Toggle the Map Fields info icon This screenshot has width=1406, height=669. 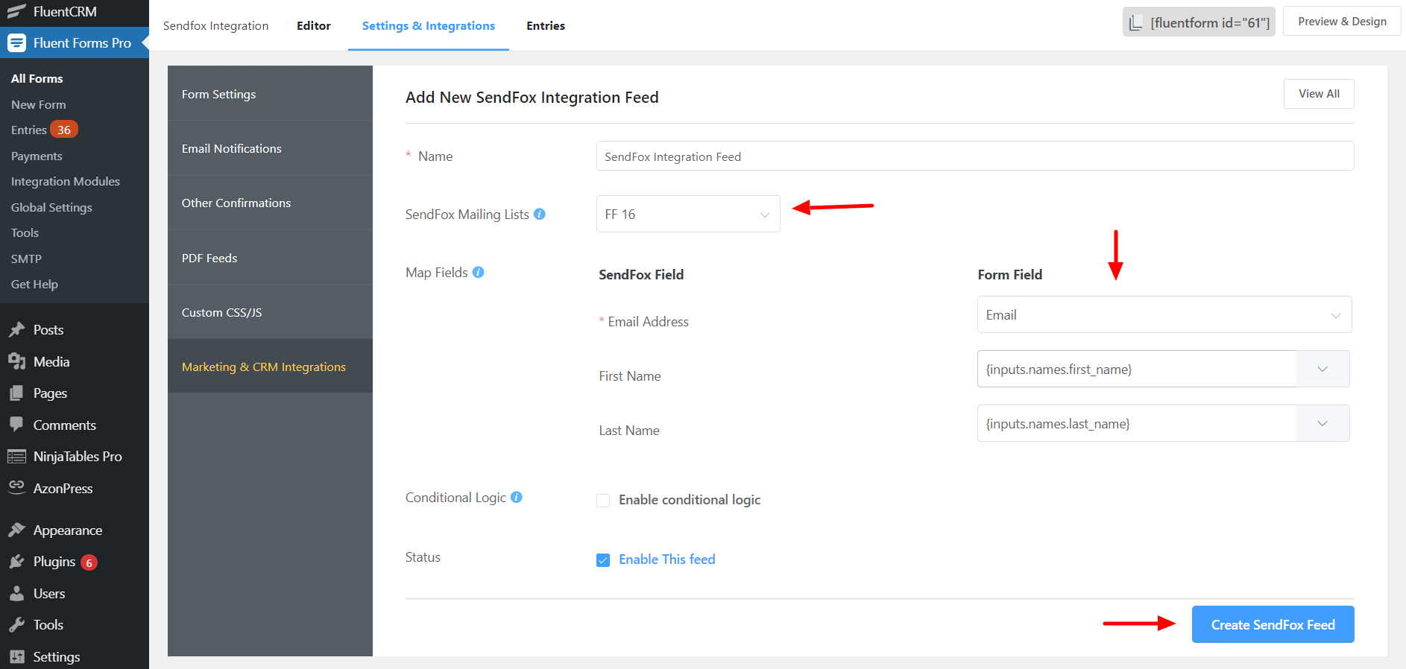[x=478, y=272]
